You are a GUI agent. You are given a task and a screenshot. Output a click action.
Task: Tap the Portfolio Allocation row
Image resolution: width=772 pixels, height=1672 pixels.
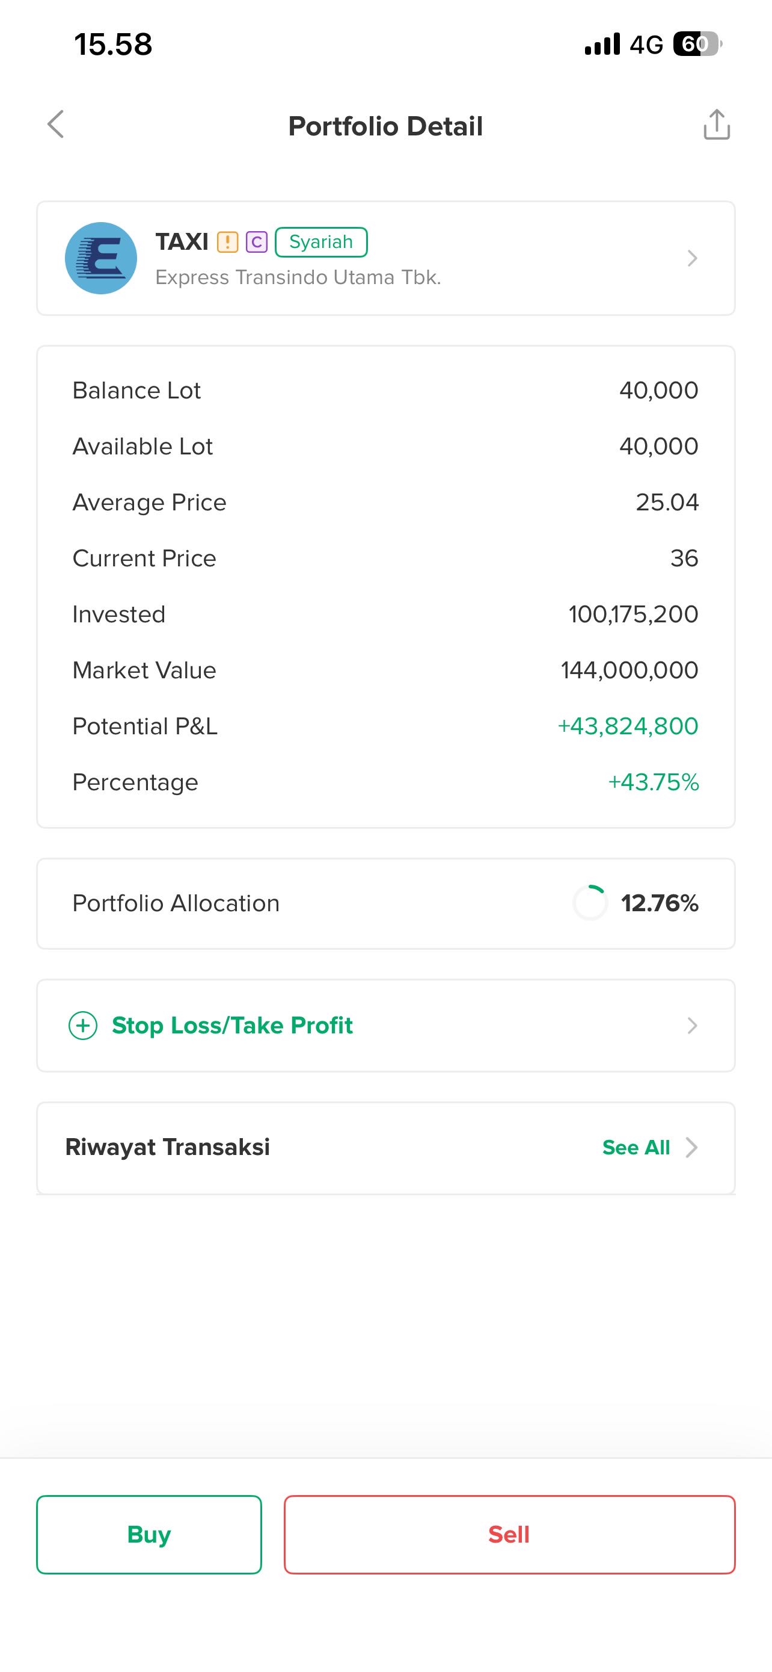click(x=385, y=903)
